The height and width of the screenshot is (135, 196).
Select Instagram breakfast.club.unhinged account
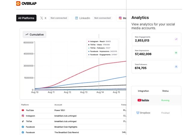65,116
